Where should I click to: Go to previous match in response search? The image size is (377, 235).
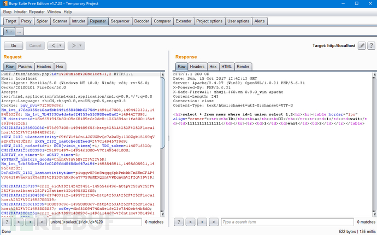pos(190,222)
